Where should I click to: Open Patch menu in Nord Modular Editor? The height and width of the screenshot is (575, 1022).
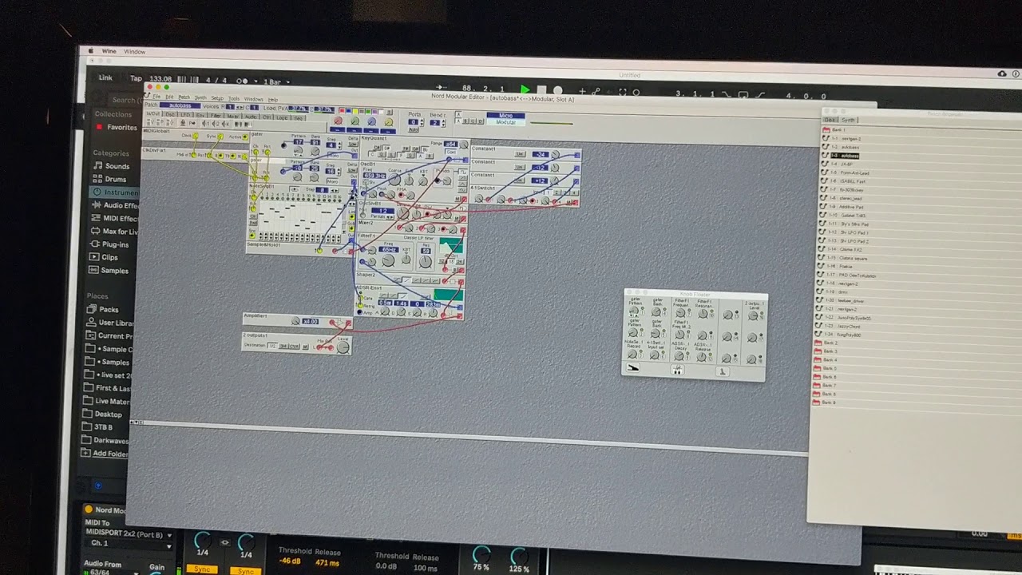click(x=184, y=97)
